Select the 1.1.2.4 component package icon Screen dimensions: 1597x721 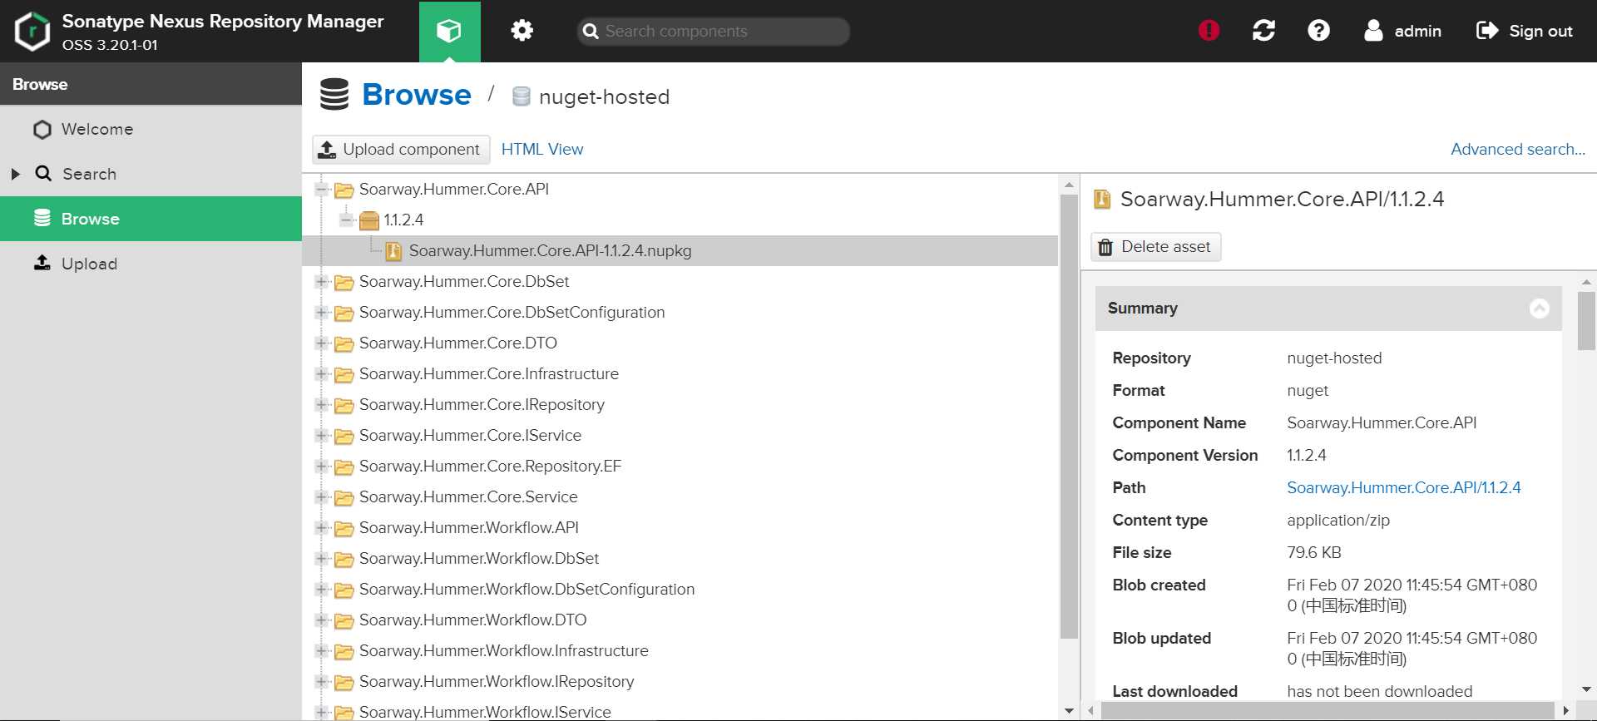coord(369,220)
